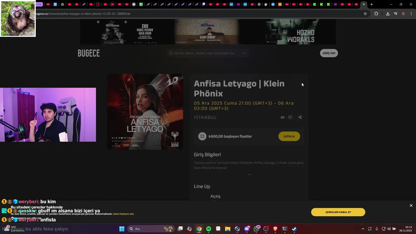Screen dimensions: 416x234
Task: Open the ZHU Pavel Petrov Gaia Ekho banner
Action: tap(127, 32)
